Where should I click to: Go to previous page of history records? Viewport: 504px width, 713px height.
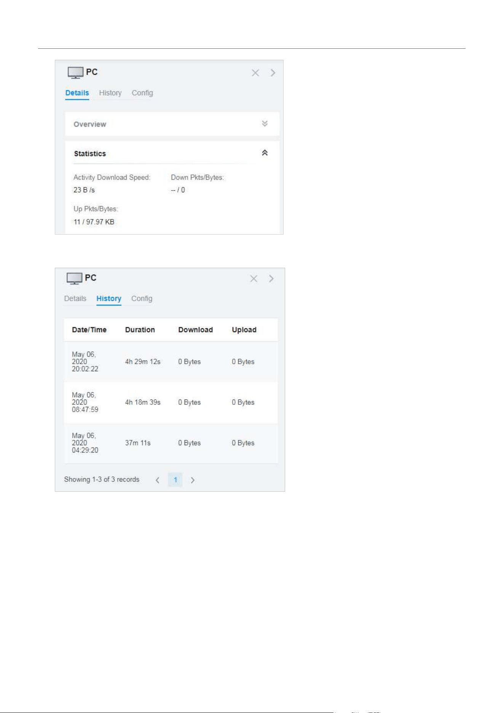(x=158, y=480)
